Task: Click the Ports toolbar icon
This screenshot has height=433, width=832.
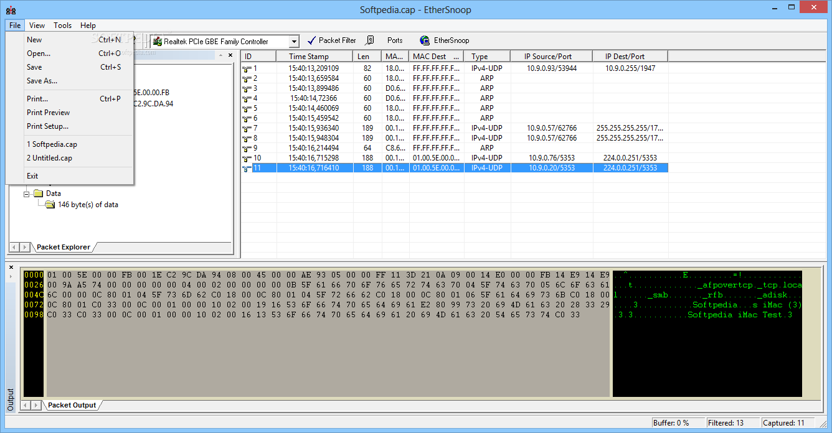Action: [369, 40]
